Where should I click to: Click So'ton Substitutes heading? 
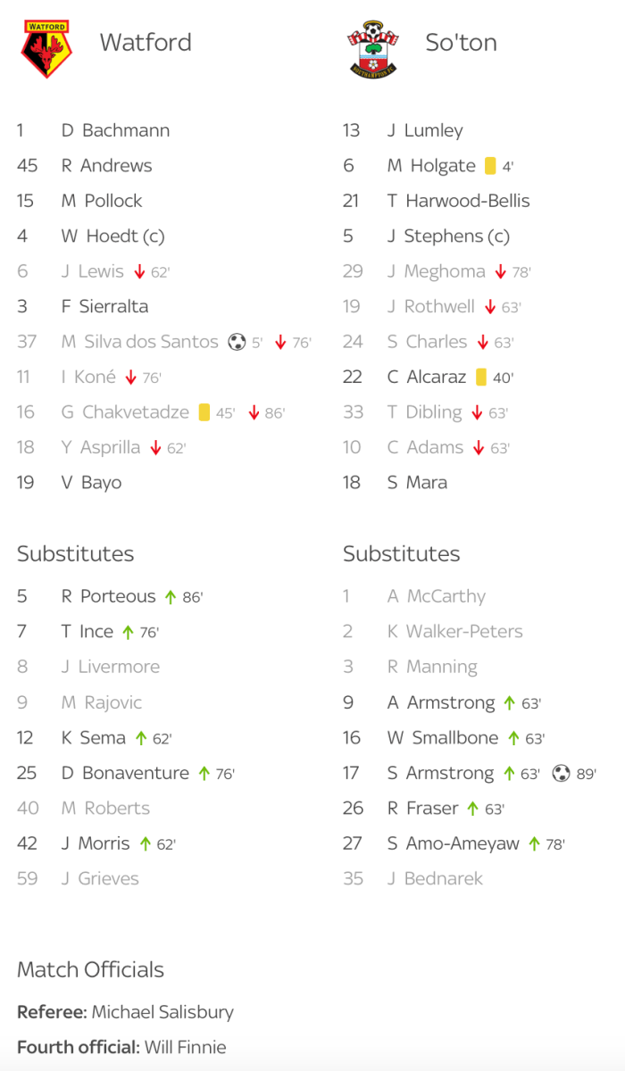[x=401, y=553]
